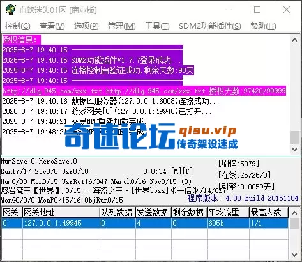The width and height of the screenshot is (302, 262).
Task: Select gateway address 127.0.0.1:49945 cell
Action: click(x=61, y=223)
